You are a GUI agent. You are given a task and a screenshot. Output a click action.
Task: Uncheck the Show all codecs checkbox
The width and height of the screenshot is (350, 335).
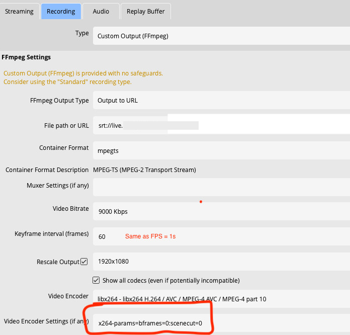tap(97, 280)
